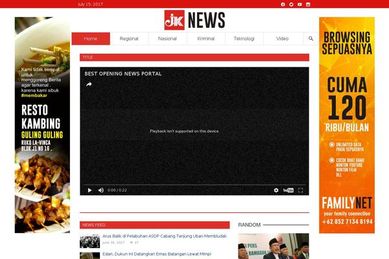Click the video progress bar
The image size is (389, 259).
point(194,185)
